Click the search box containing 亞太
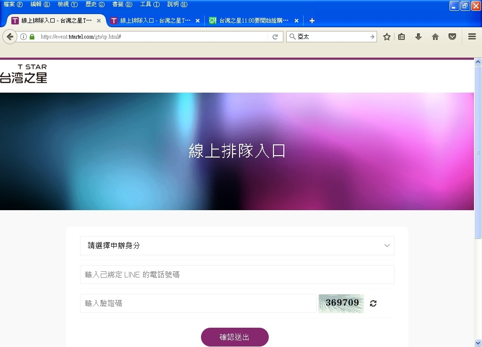The width and height of the screenshot is (482, 347). pyautogui.click(x=331, y=37)
